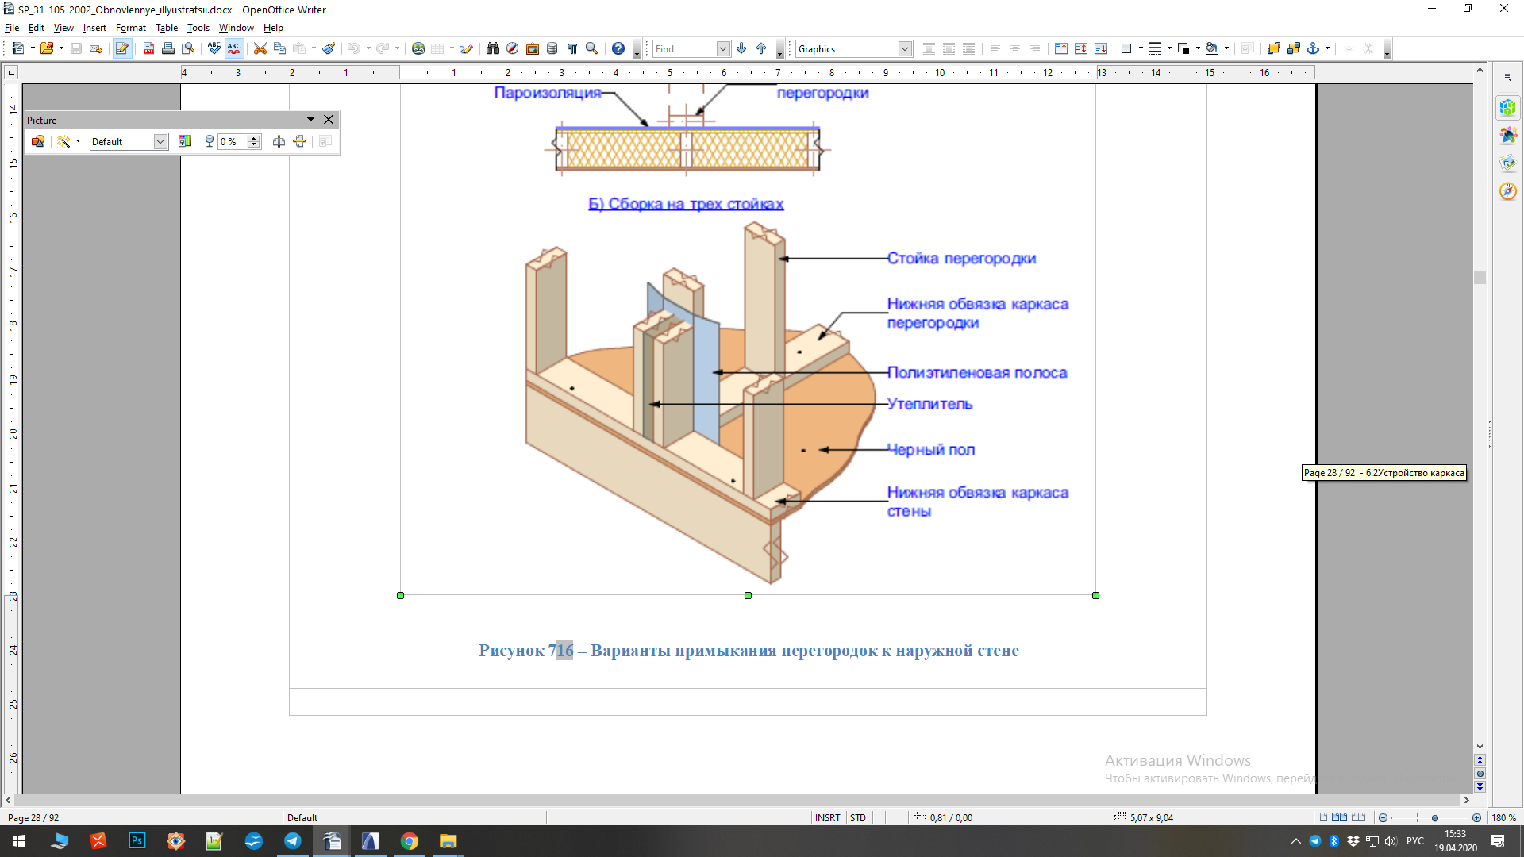Click the Find text field
Screen dimensions: 1524x857
coord(684,48)
